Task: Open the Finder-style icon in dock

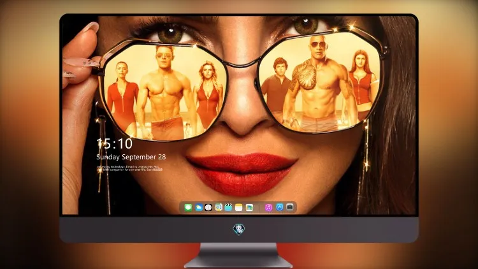Action: [219, 208]
